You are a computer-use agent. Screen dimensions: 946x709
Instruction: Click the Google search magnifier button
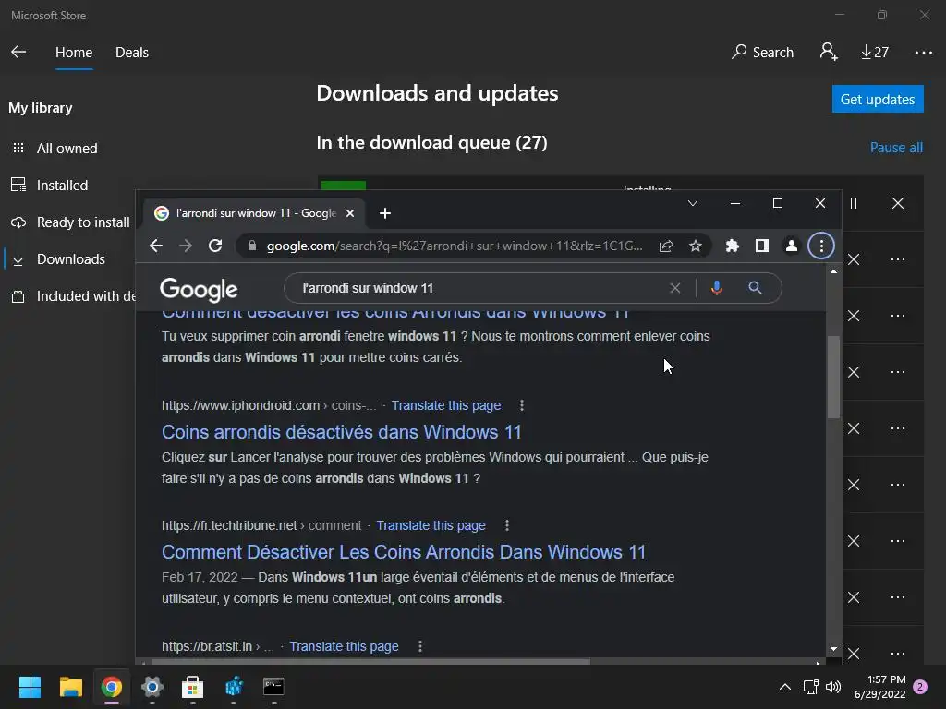tap(755, 288)
